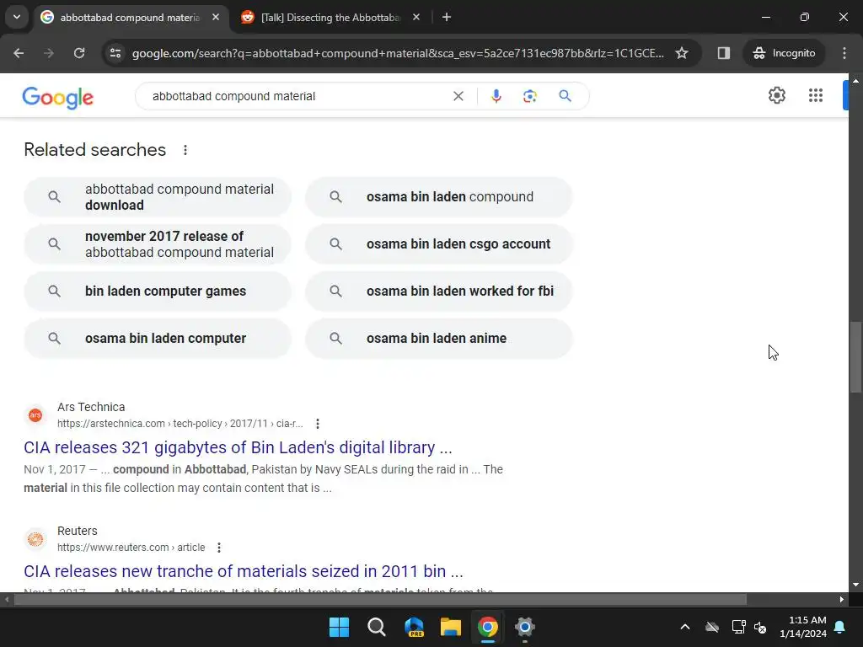The height and width of the screenshot is (647, 863).
Task: Click the vertical scrollbar thumb
Action: click(x=855, y=357)
